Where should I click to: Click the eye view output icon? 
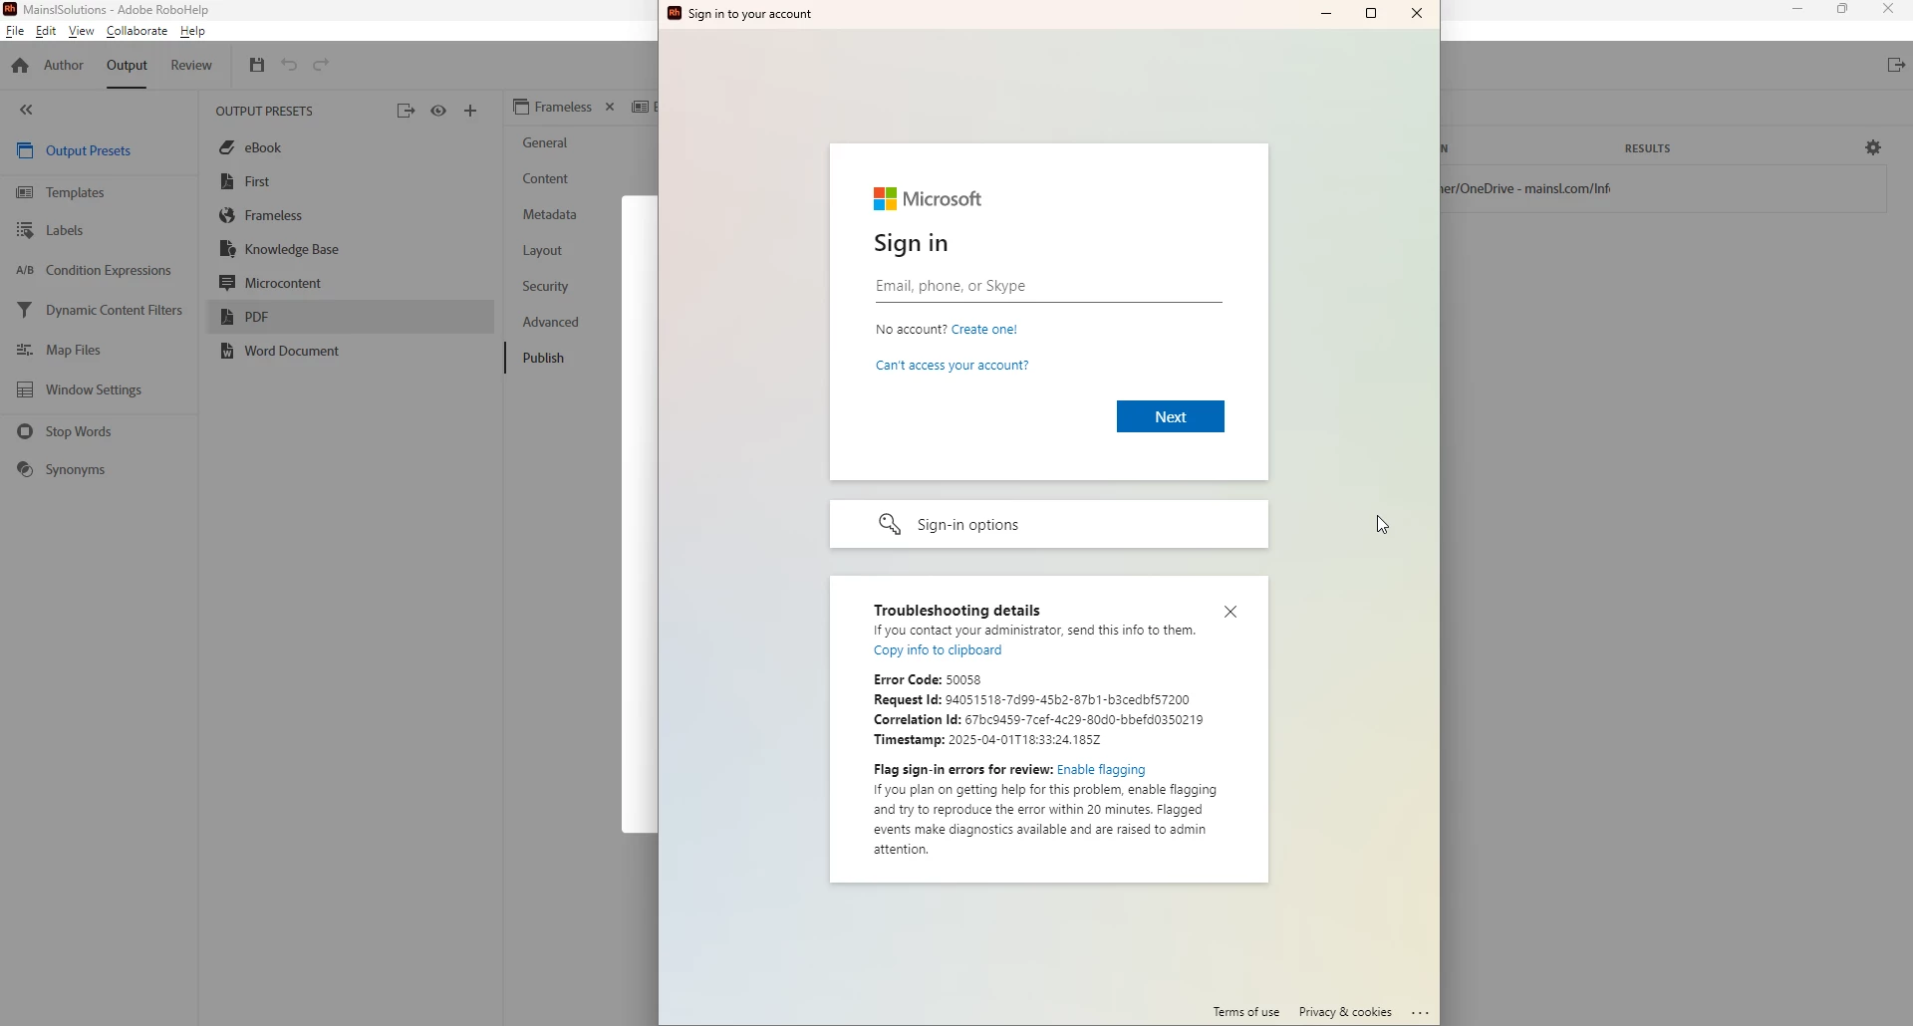[x=439, y=112]
